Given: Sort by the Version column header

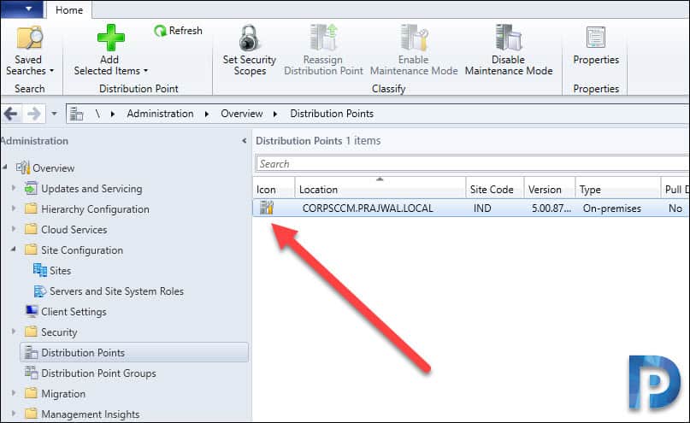Looking at the screenshot, I should tap(550, 189).
